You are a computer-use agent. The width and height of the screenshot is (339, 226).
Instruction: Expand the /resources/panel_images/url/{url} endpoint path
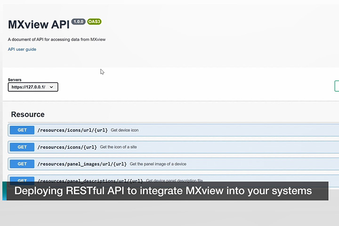point(82,164)
